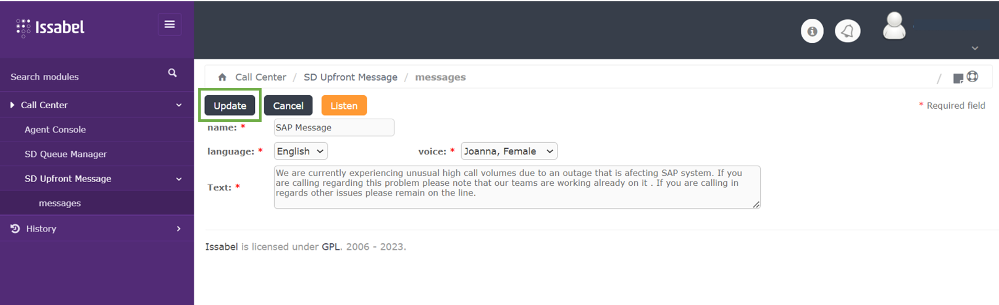
Task: Click the lifebuoy help icon
Action: 972,76
